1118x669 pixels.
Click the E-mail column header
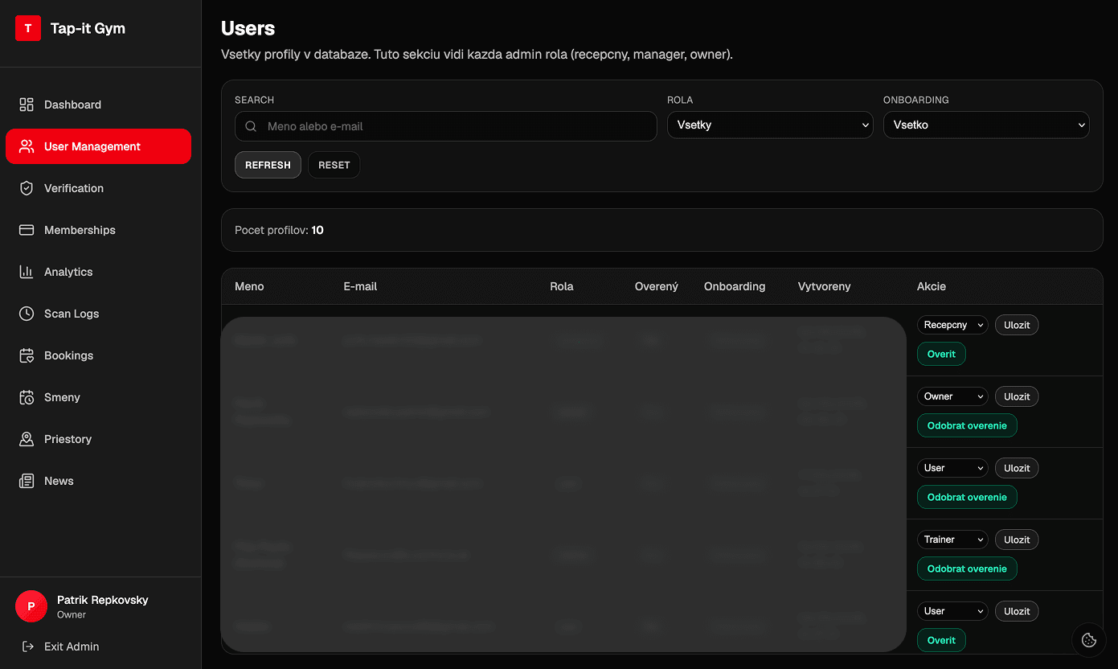(x=360, y=286)
